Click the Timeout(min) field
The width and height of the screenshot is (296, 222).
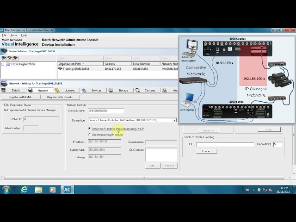[278, 144]
